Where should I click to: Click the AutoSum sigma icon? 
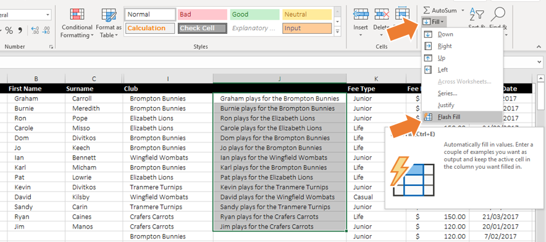click(427, 10)
